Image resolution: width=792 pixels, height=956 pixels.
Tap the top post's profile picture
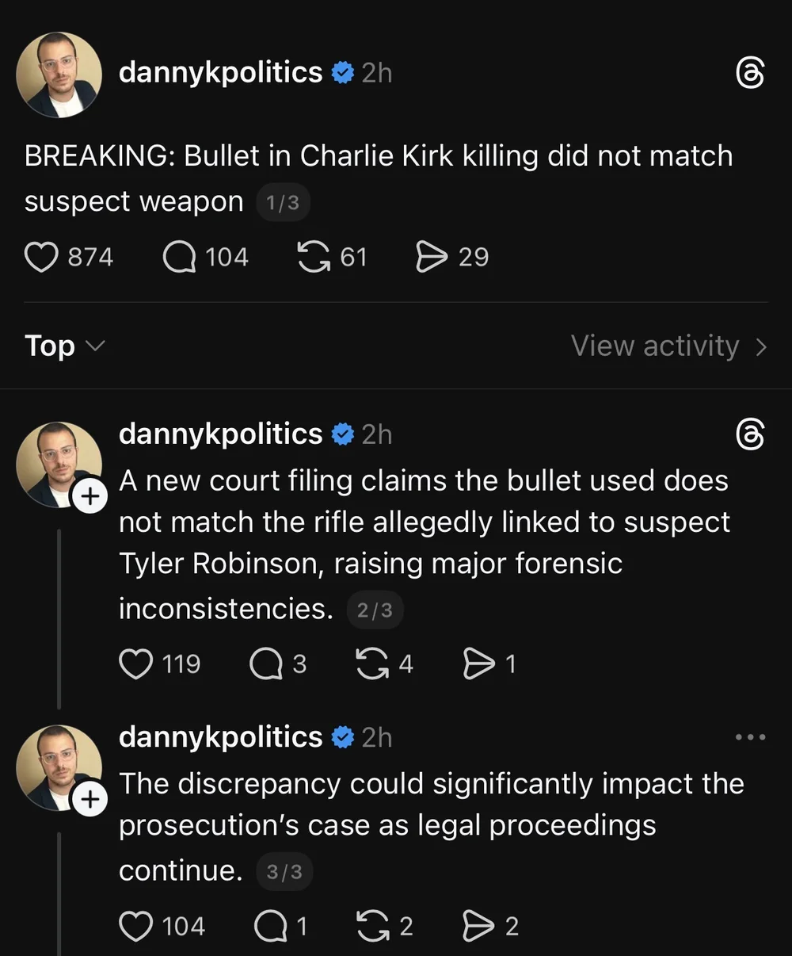[x=59, y=73]
